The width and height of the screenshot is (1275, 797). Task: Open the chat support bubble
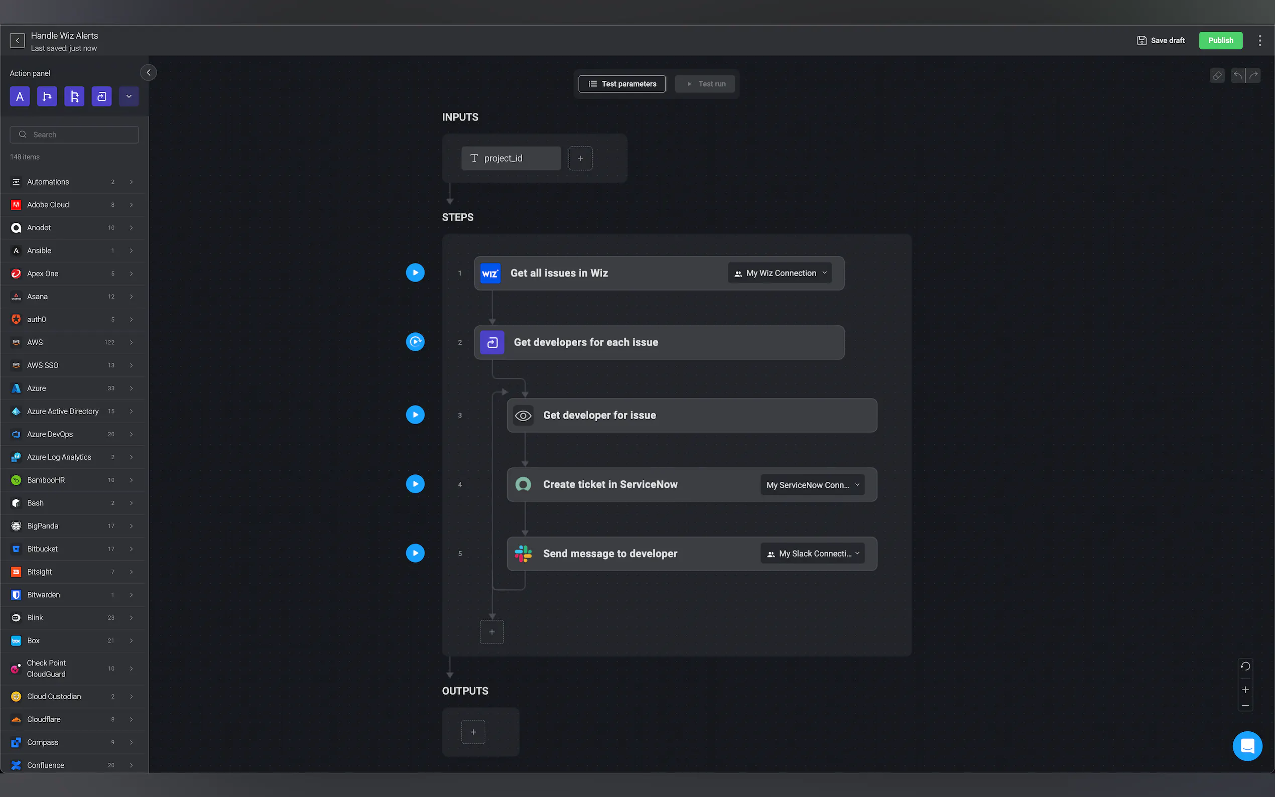1247,746
